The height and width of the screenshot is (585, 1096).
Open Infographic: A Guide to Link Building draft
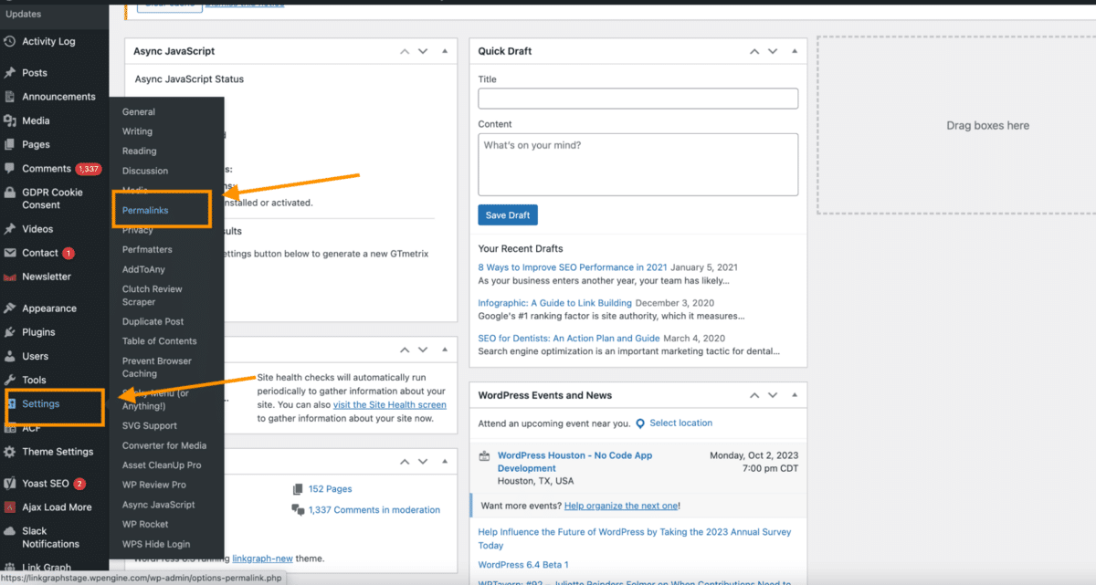pyautogui.click(x=554, y=303)
